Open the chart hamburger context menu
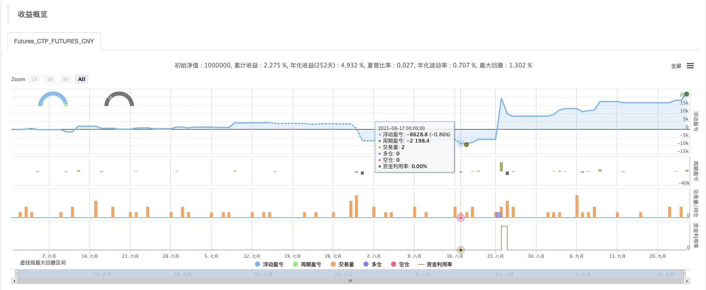Image resolution: width=706 pixels, height=290 pixels. (x=690, y=66)
